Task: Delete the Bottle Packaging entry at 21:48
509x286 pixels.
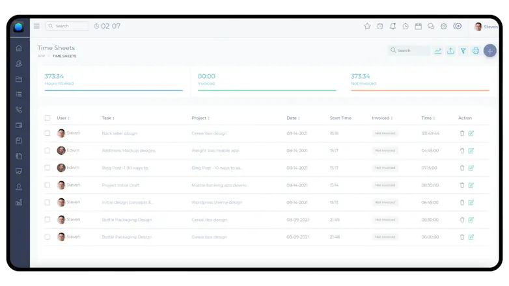Action: (x=462, y=237)
